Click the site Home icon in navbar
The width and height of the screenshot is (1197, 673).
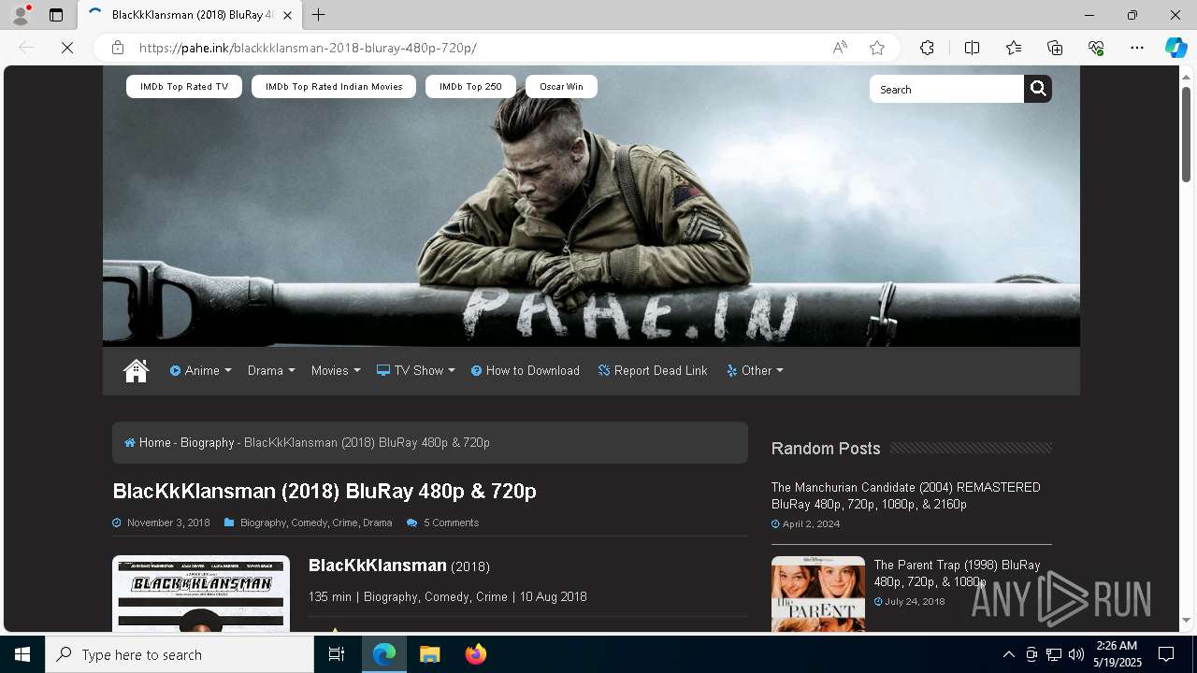tap(136, 371)
